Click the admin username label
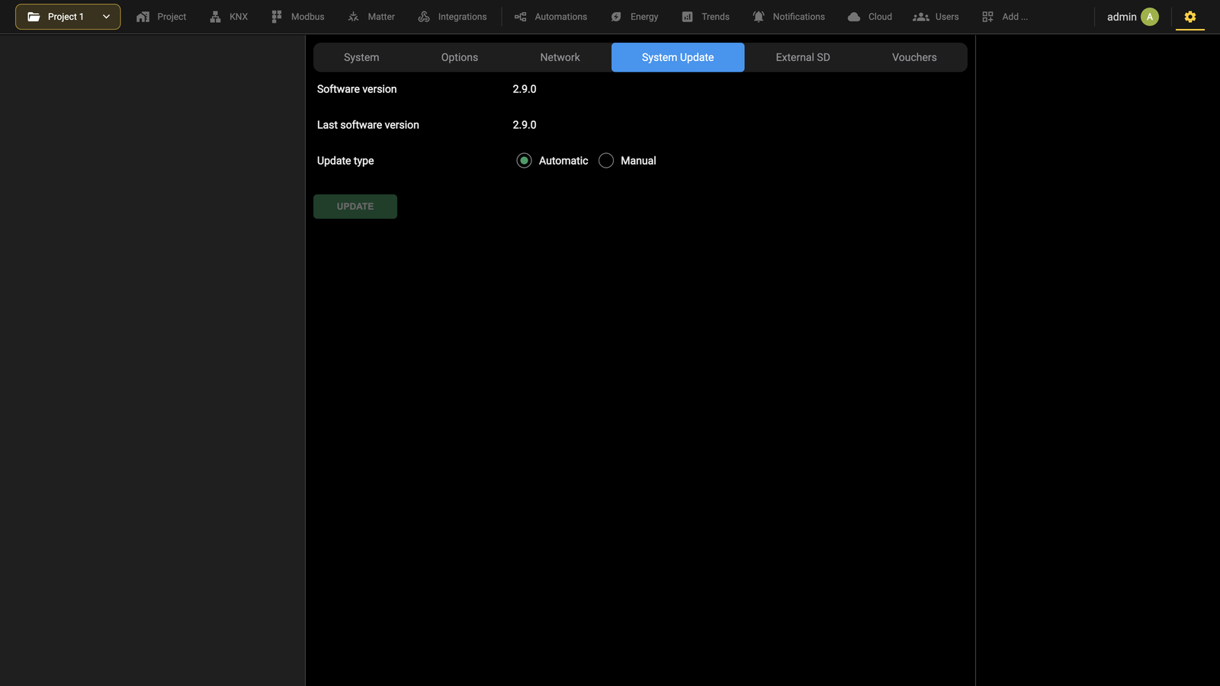The width and height of the screenshot is (1220, 686). point(1122,17)
